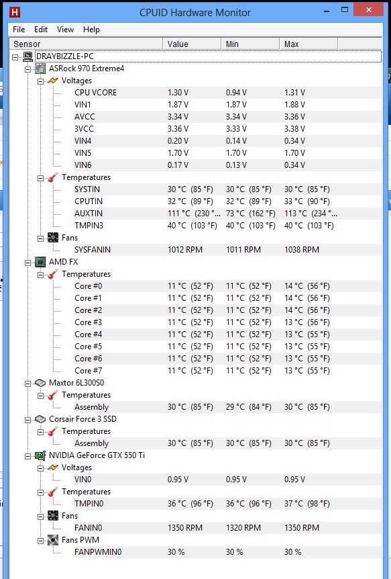Select the VIN5 voltage row
This screenshot has width=391, height=579.
coord(227,153)
